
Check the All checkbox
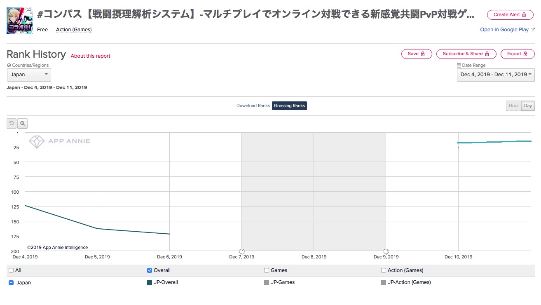11,270
